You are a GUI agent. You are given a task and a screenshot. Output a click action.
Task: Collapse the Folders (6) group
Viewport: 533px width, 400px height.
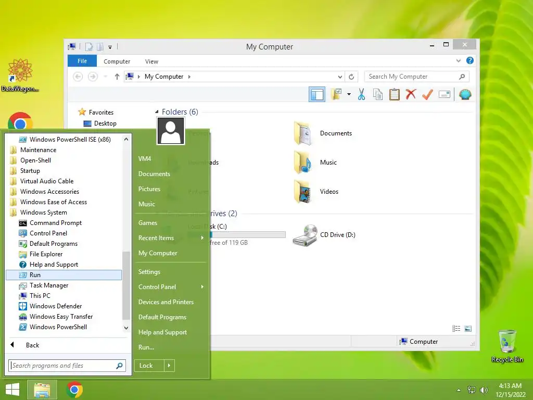point(157,111)
